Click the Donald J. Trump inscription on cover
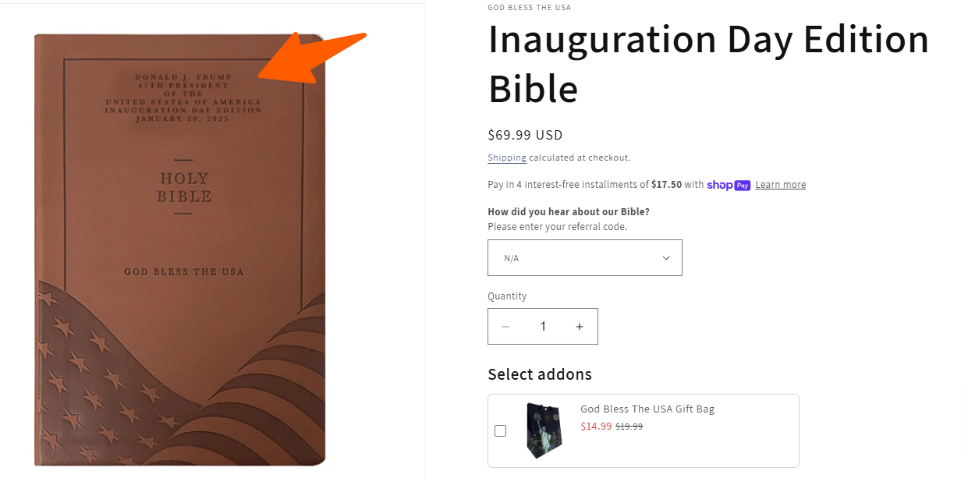This screenshot has height=478, width=961. (183, 98)
